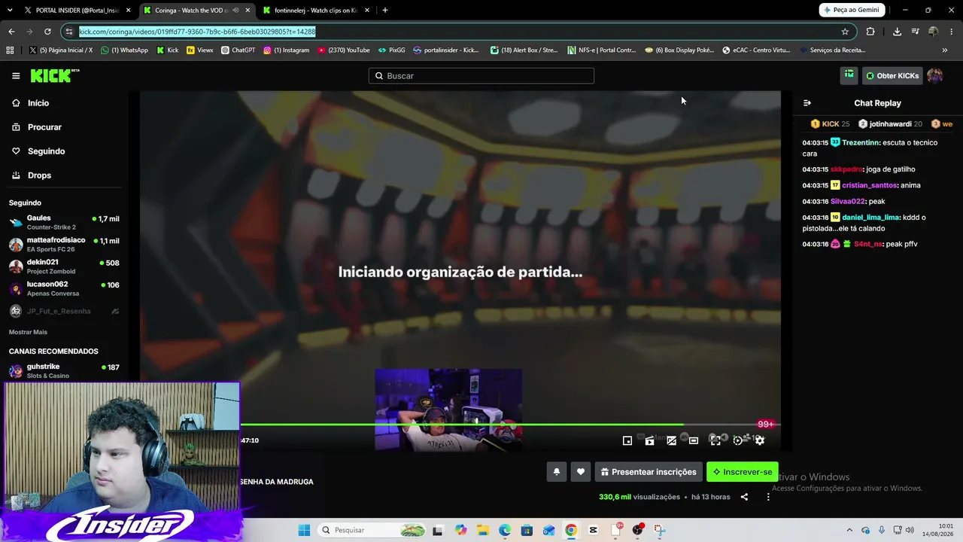Open the video more options menu
Viewport: 963px width, 542px height.
pos(768,497)
